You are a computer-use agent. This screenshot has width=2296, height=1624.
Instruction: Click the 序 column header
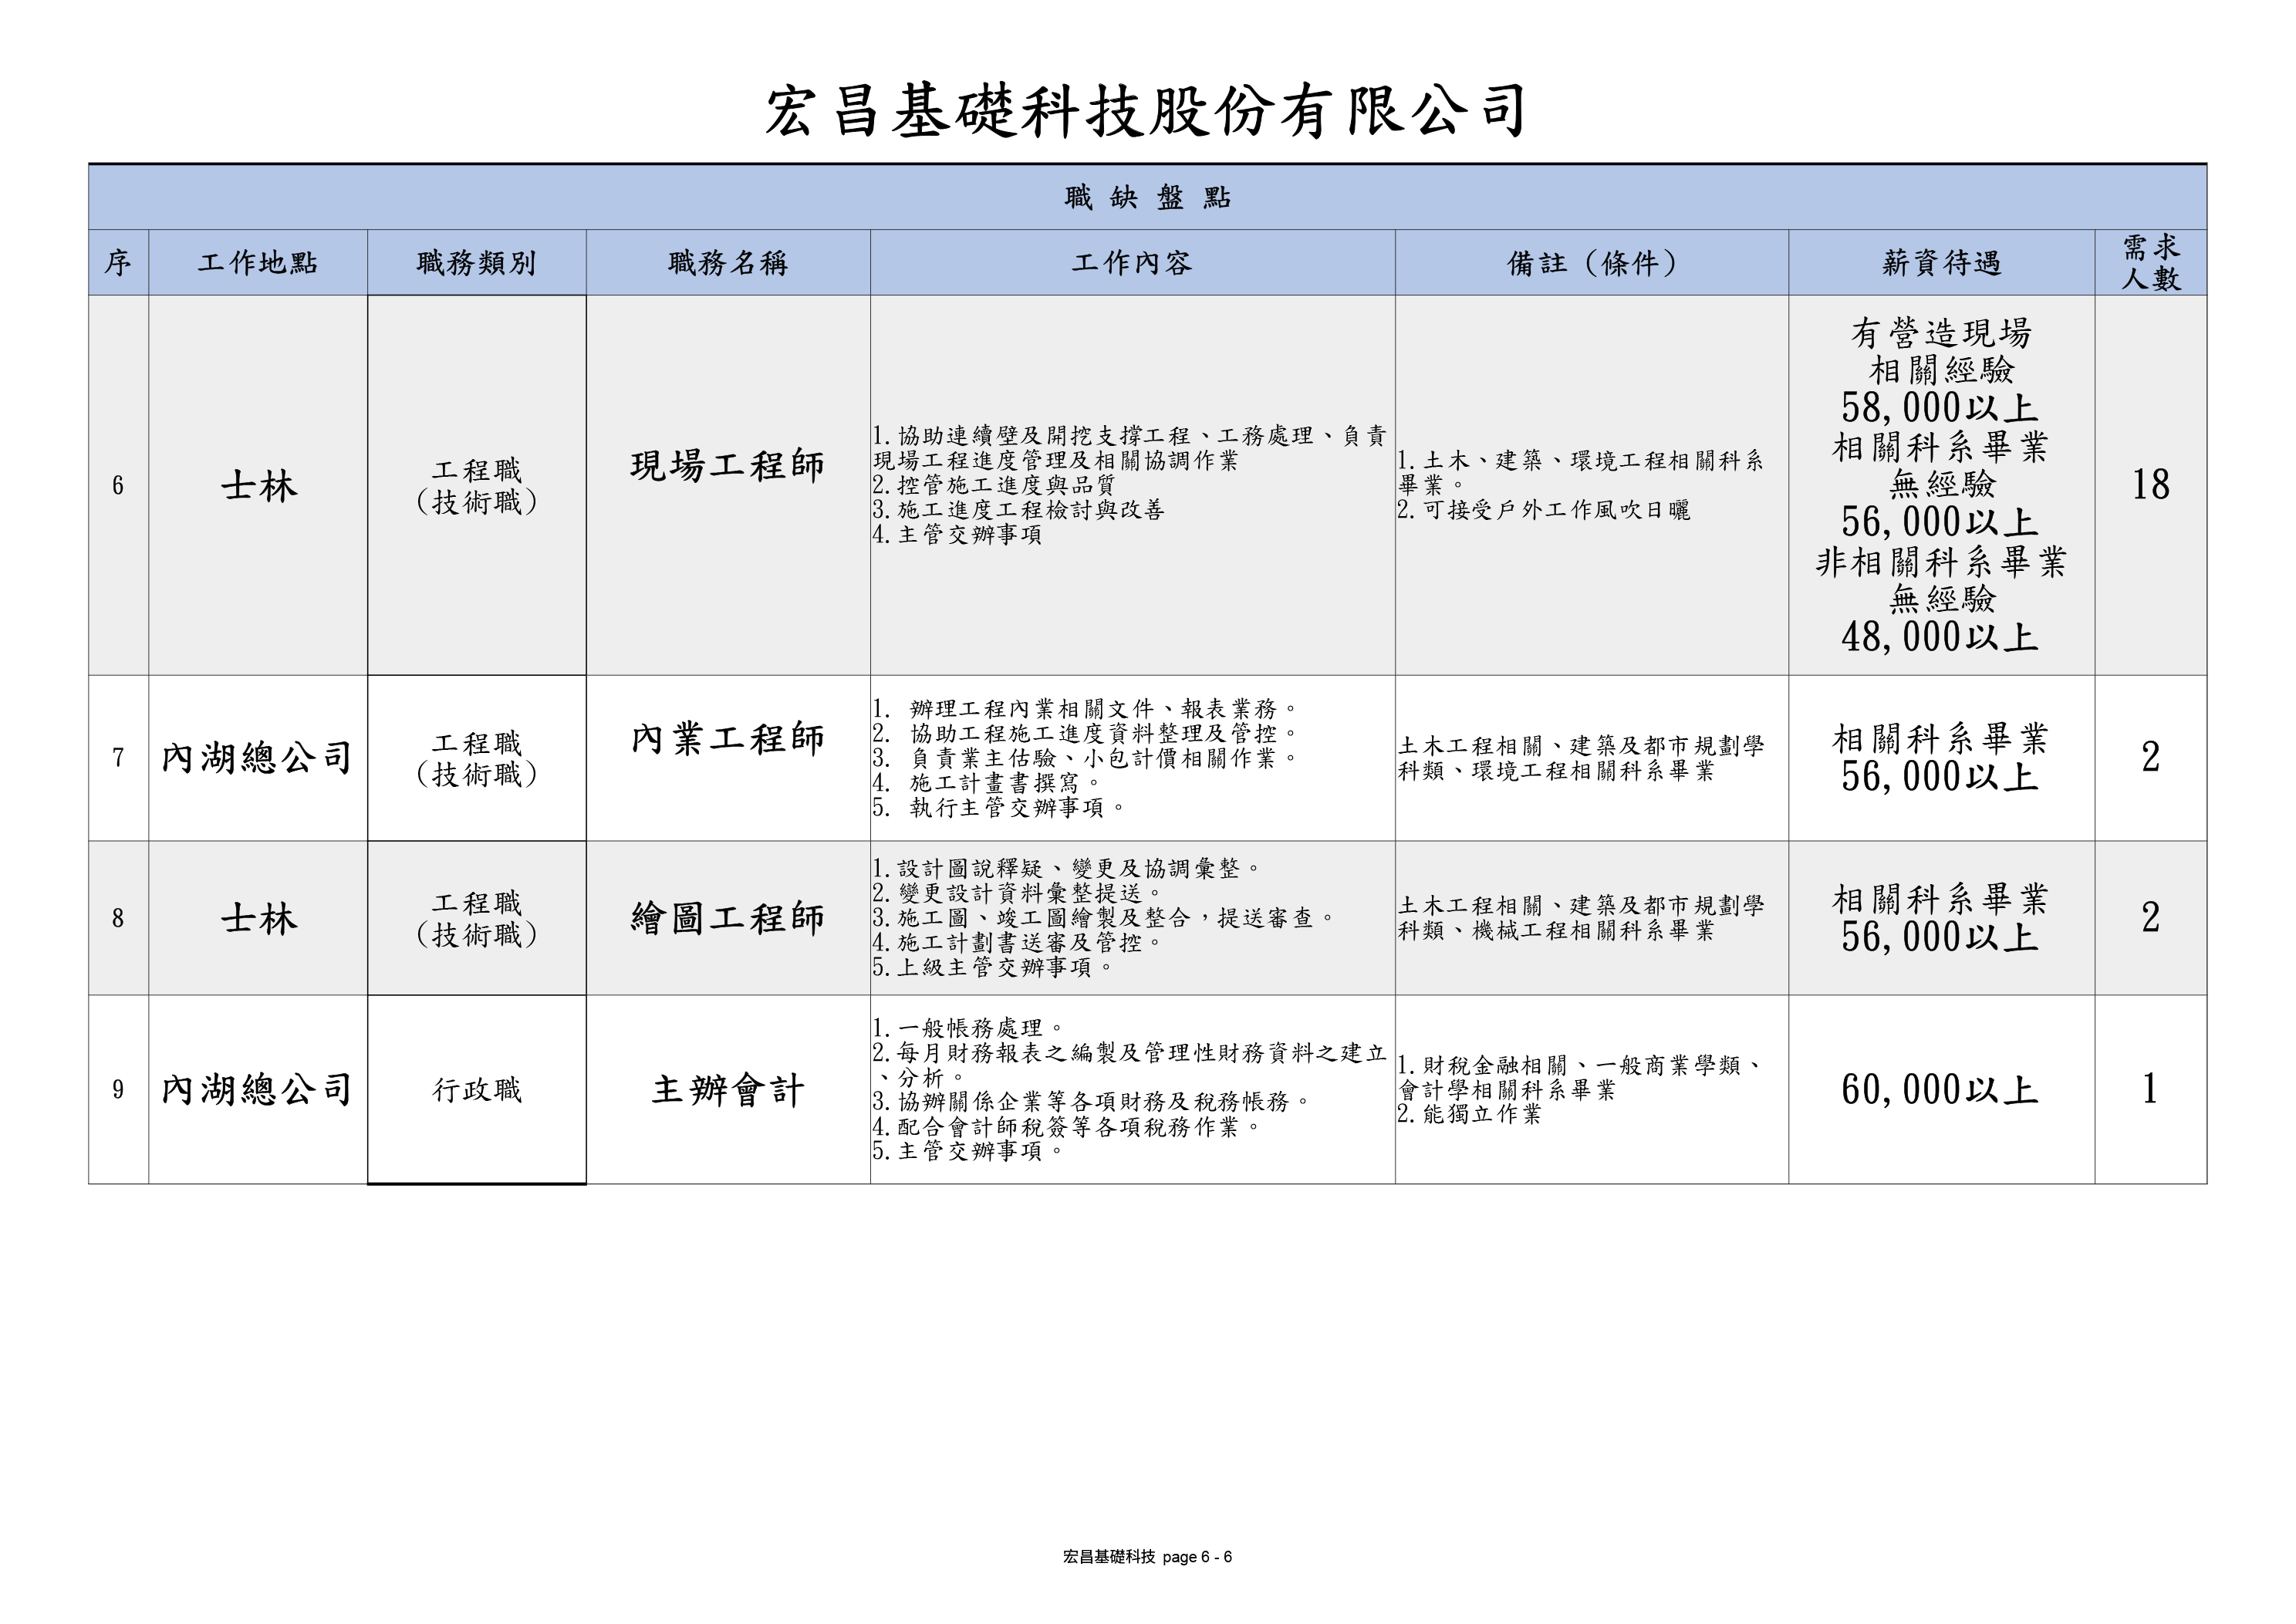[x=118, y=263]
